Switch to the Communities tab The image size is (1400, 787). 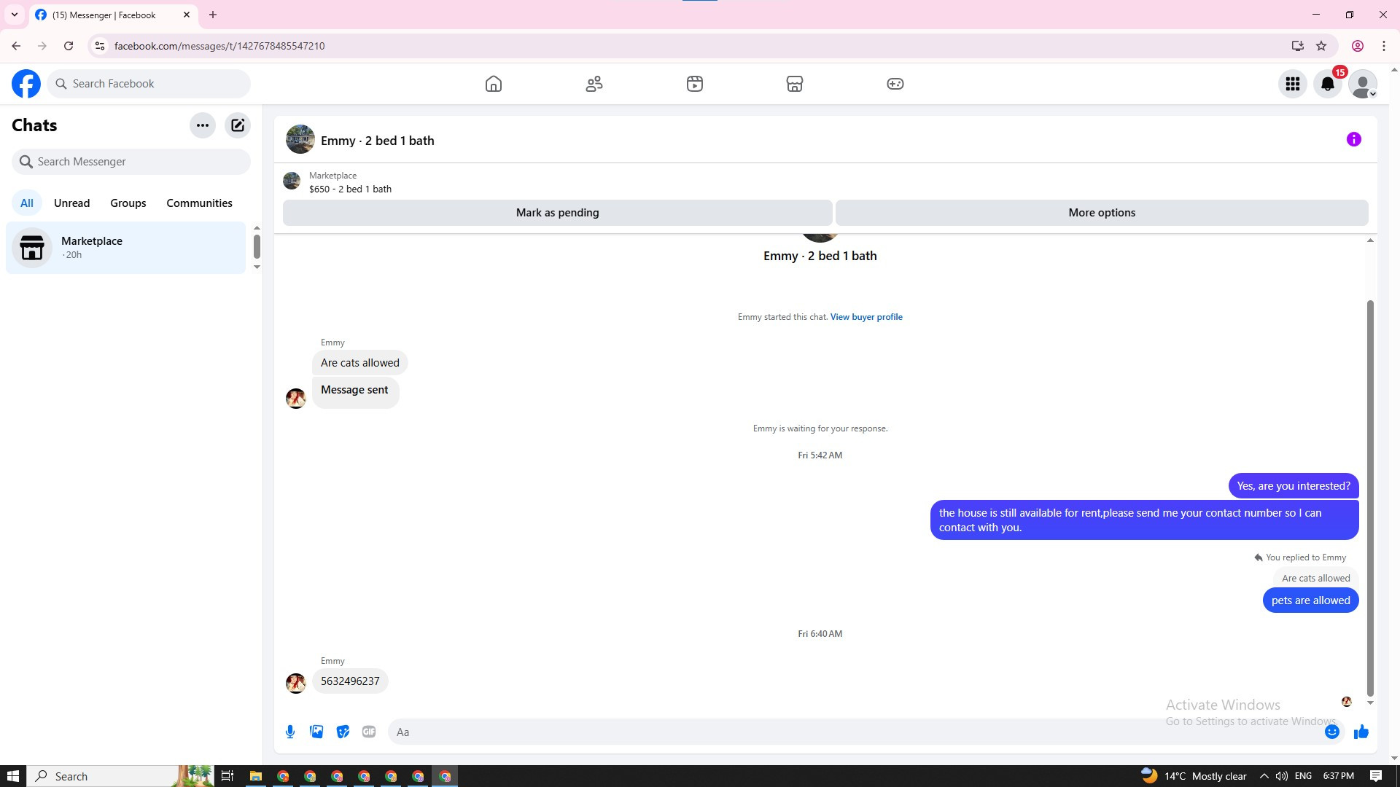(x=199, y=203)
